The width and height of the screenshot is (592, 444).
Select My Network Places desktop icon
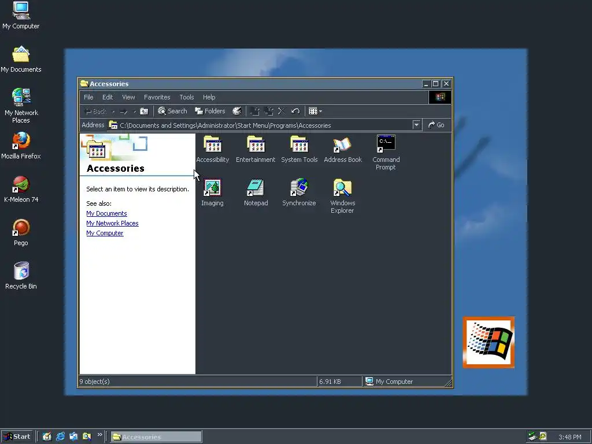click(x=21, y=106)
